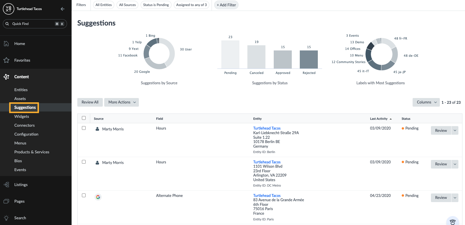
Task: Open Configuration in the sidebar
Action: coord(26,134)
